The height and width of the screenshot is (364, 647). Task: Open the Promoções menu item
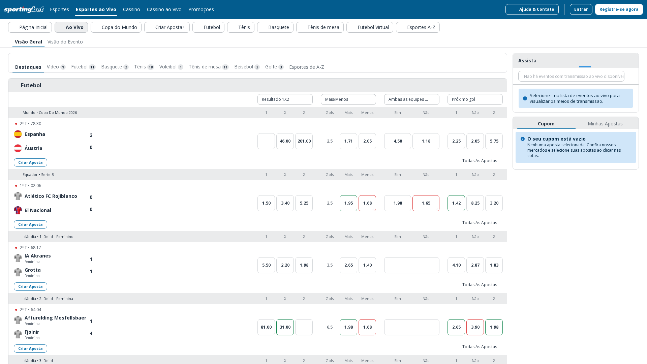coord(201,9)
